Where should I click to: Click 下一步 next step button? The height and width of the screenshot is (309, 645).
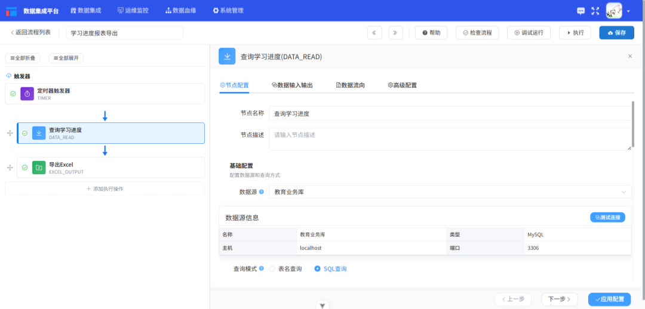point(560,299)
